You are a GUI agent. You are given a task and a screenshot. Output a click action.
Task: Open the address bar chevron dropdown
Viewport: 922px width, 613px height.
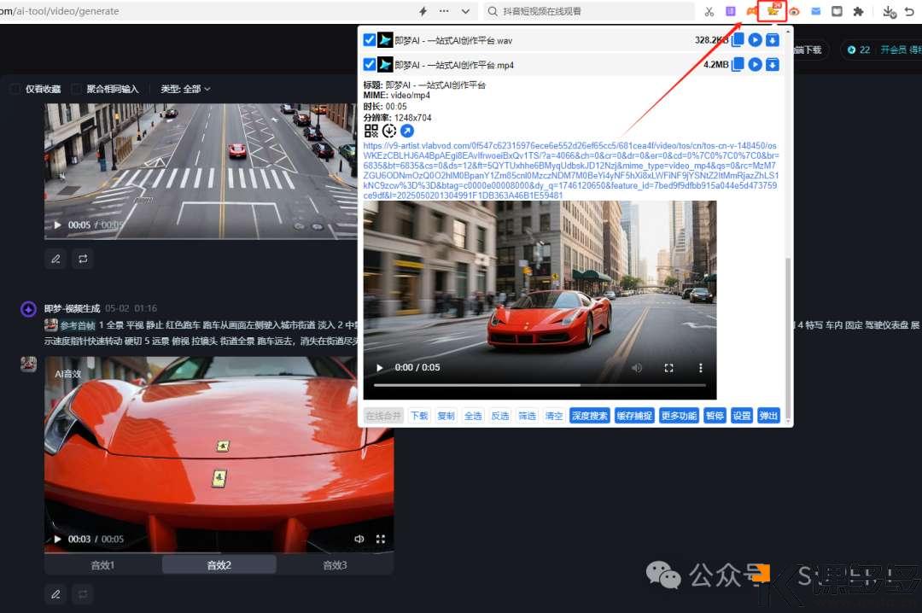coord(465,12)
